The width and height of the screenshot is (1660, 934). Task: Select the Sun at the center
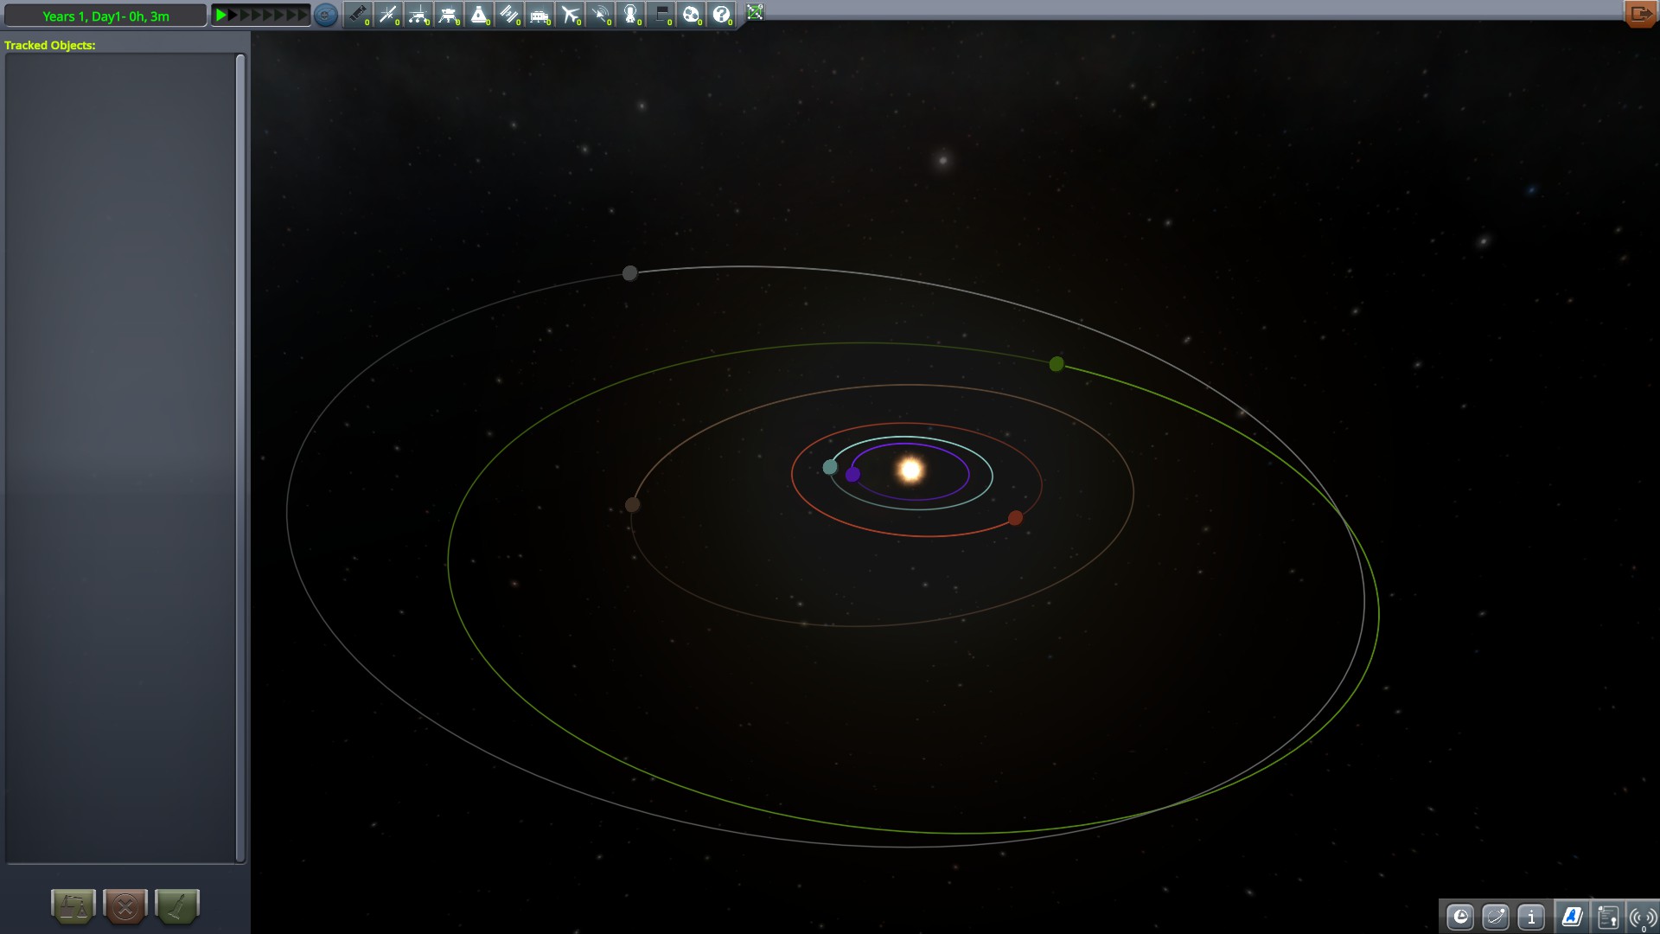tap(910, 470)
